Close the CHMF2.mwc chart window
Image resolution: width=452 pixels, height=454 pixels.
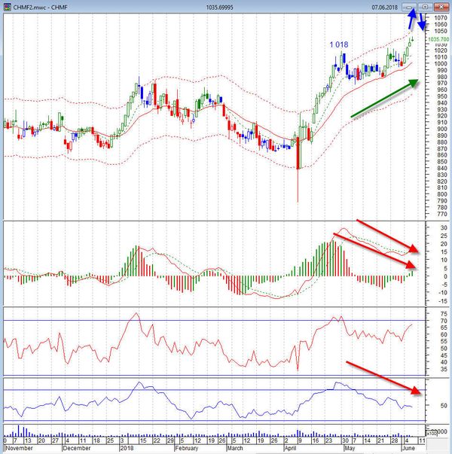coord(441,7)
